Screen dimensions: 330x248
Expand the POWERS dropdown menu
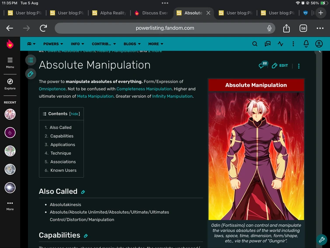tap(53, 44)
